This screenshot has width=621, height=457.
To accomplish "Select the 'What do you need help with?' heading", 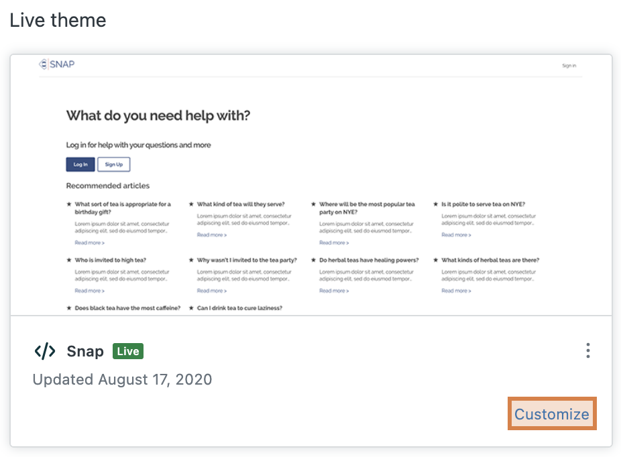I will [x=158, y=116].
